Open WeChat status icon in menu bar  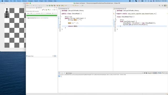tap(136, 1)
